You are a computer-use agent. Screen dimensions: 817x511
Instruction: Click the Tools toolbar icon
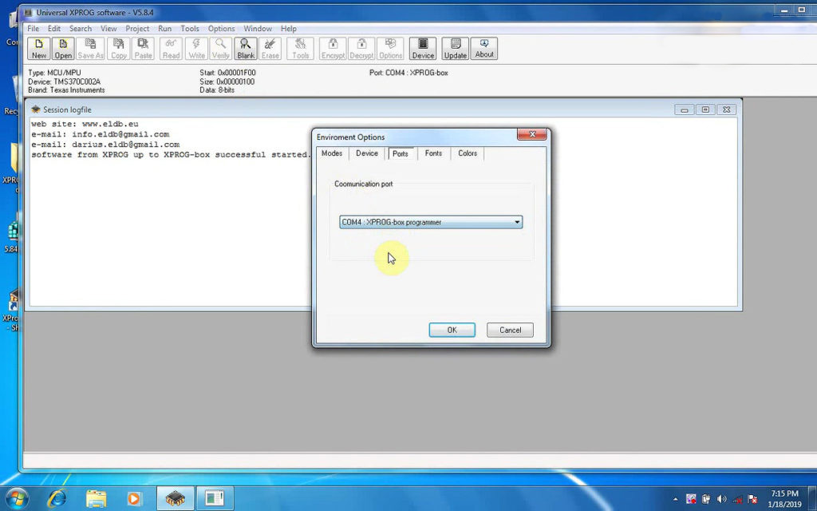coord(300,49)
